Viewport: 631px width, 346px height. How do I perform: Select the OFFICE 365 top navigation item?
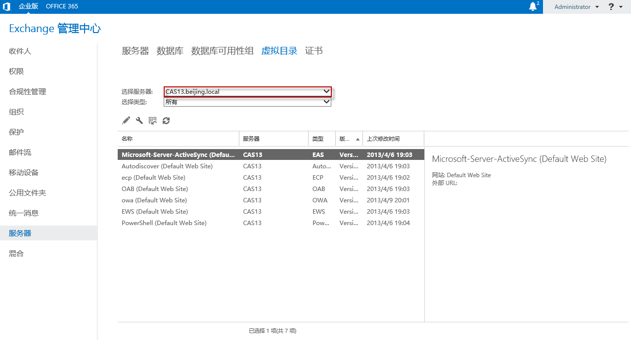(x=62, y=6)
